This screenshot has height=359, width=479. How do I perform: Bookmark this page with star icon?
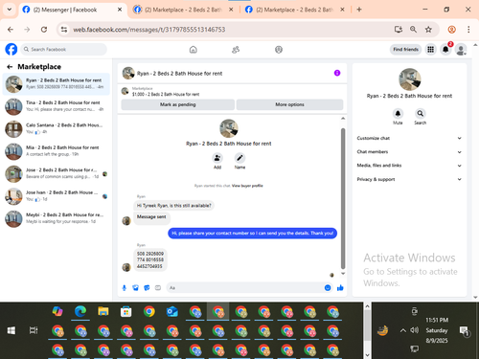pyautogui.click(x=428, y=30)
